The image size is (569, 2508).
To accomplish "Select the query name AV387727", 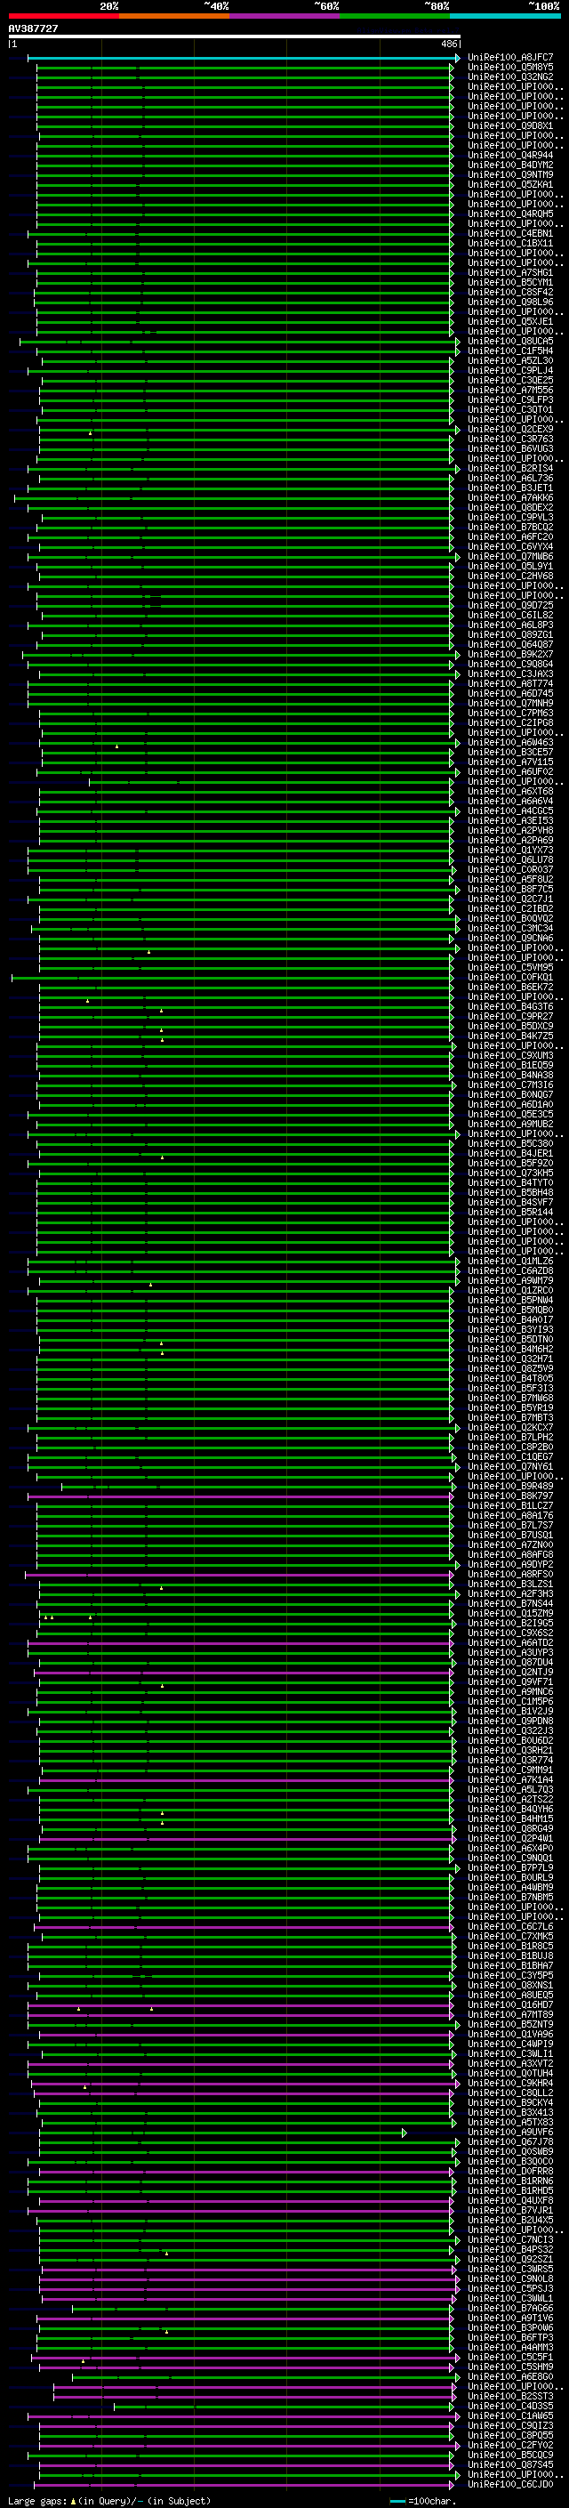I will pyautogui.click(x=33, y=29).
